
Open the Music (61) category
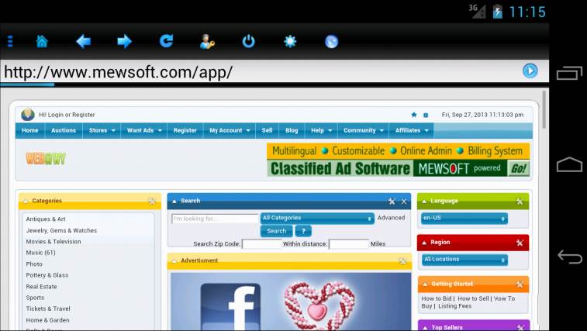41,253
